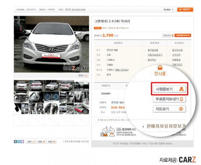Open the blue instrument gauge cluster thumbnail
The width and height of the screenshot is (201, 165).
52,97
